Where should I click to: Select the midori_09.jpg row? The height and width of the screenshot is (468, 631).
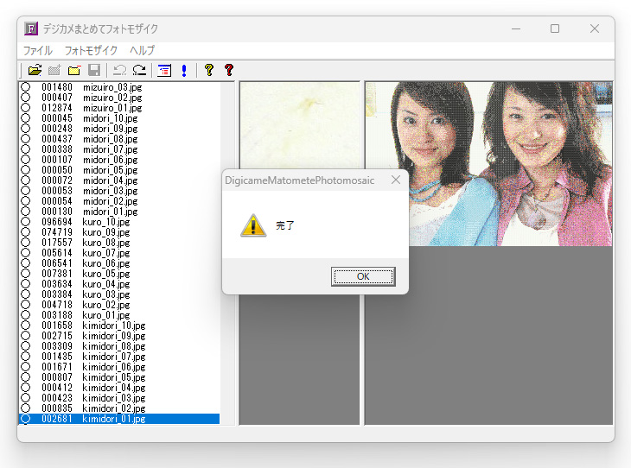[x=119, y=129]
